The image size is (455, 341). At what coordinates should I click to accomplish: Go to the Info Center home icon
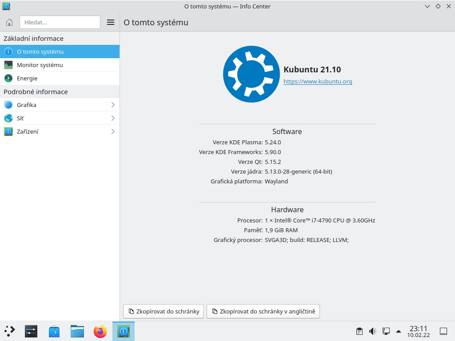click(x=9, y=22)
